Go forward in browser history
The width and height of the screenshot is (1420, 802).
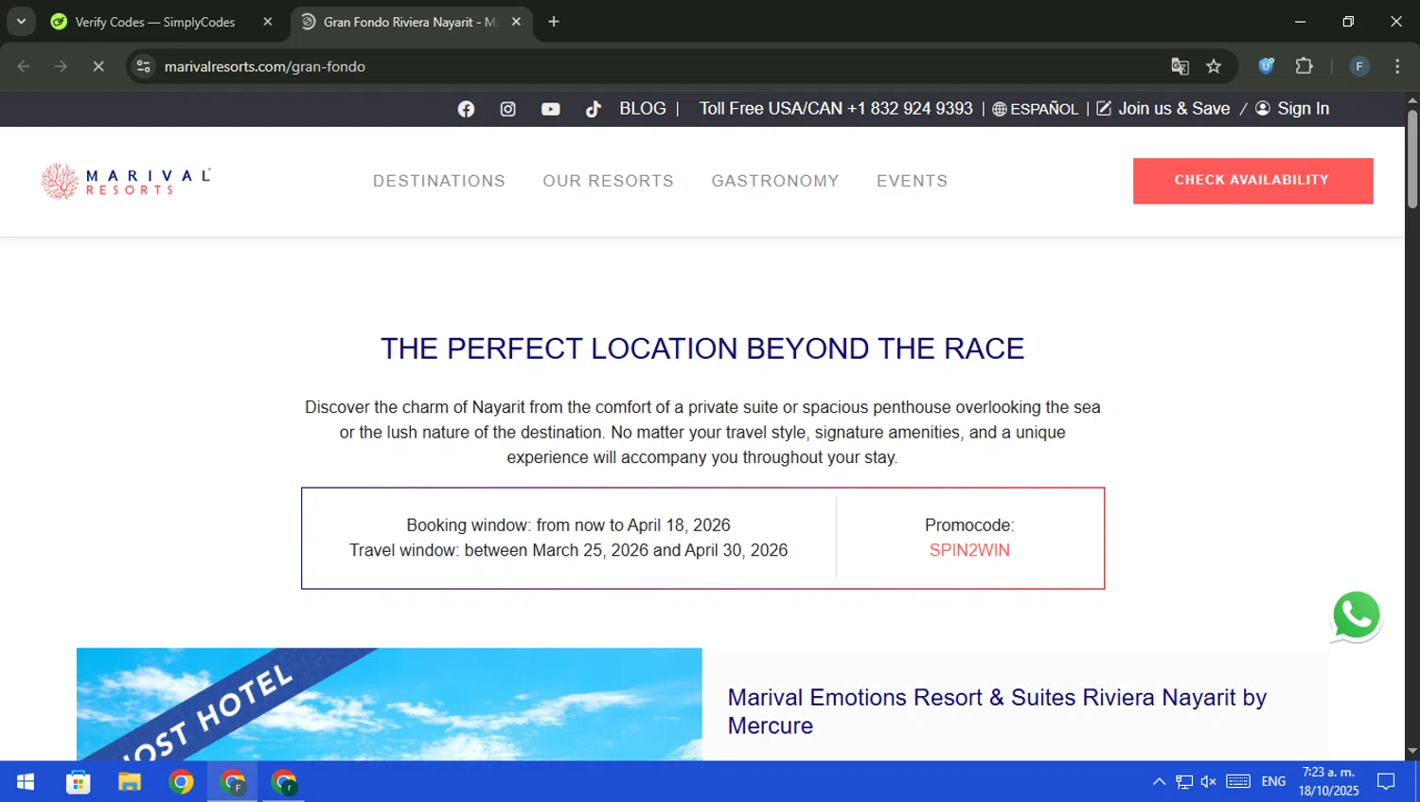point(61,66)
